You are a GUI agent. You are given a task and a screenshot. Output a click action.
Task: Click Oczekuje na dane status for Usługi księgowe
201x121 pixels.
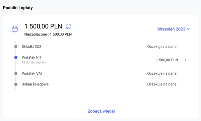coord(162,84)
